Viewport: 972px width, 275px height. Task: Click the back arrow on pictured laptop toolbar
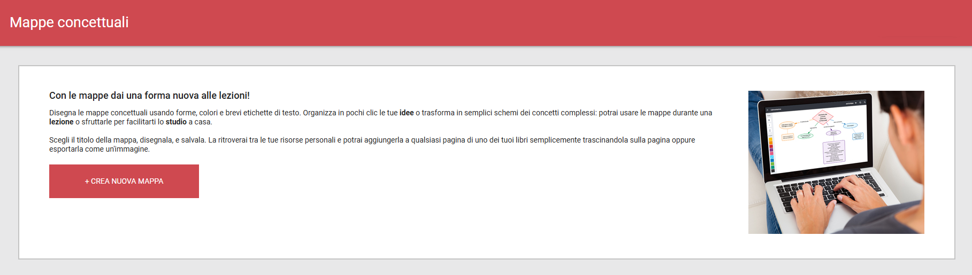(x=767, y=109)
